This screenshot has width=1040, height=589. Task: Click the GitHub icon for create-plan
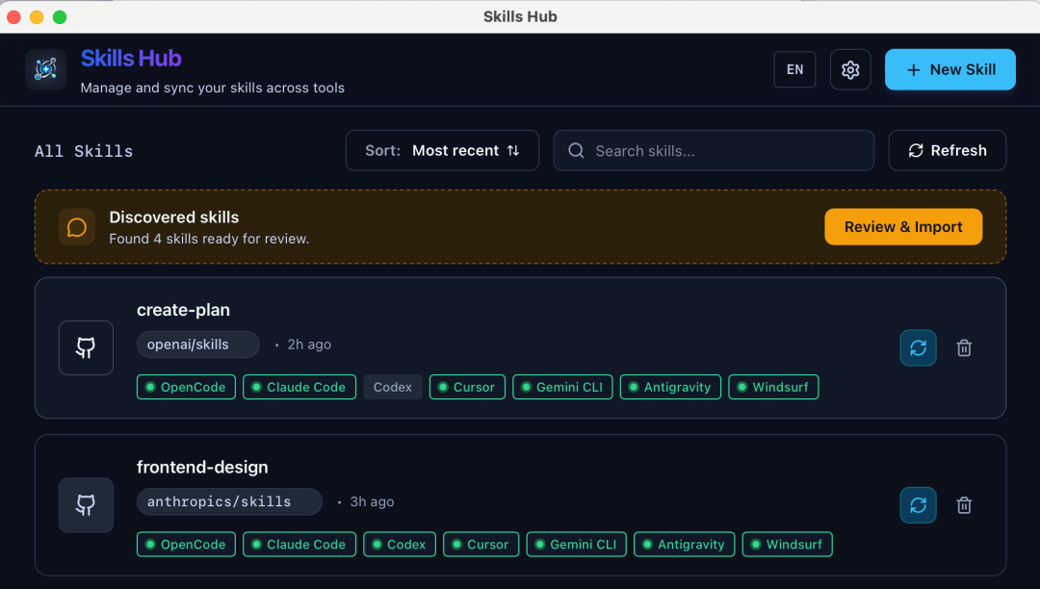pyautogui.click(x=86, y=347)
